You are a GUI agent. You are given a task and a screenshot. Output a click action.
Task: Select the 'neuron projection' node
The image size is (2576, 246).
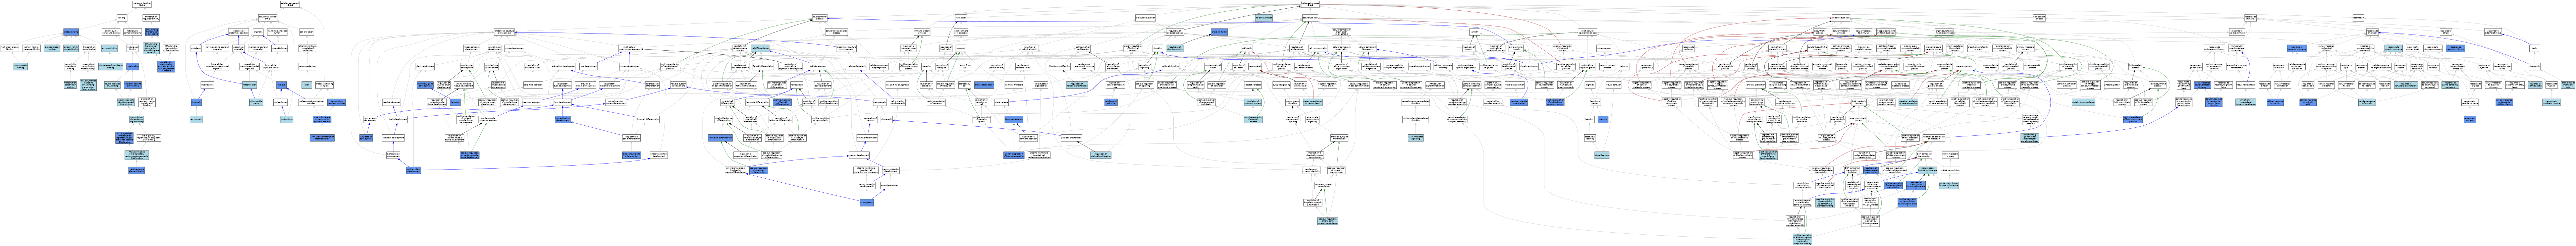[x=307, y=66]
